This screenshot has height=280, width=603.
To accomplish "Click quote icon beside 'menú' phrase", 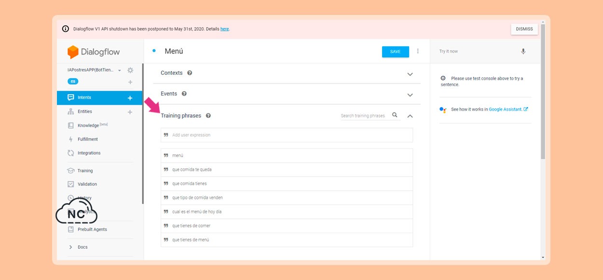I will (x=166, y=155).
